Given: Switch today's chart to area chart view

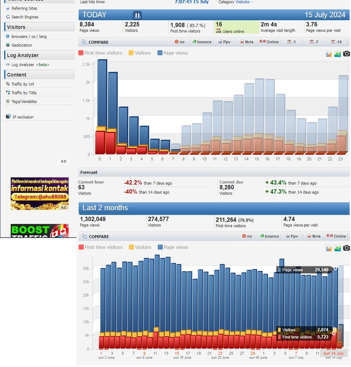Looking at the screenshot, I should tap(338, 54).
